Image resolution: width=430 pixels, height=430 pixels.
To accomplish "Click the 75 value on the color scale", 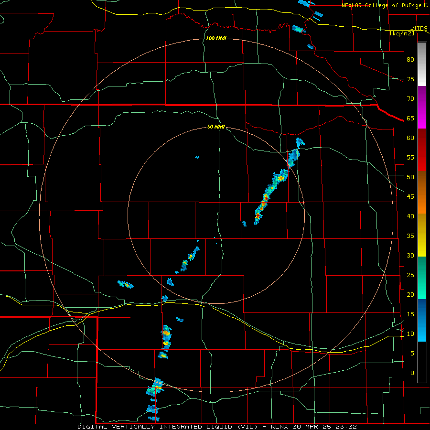I will (x=410, y=79).
